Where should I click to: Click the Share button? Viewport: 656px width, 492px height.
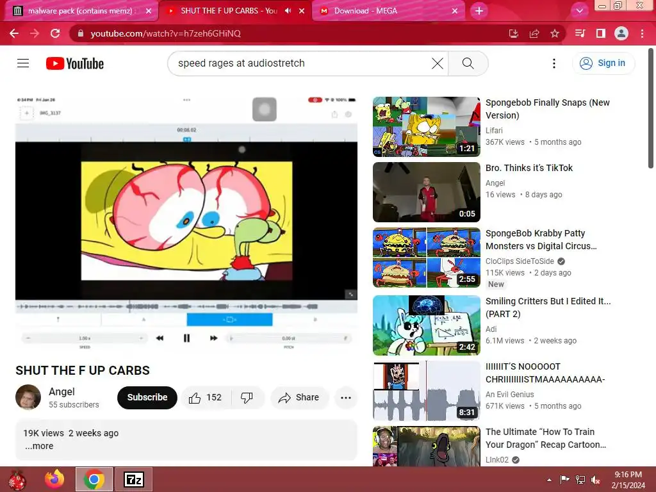(x=299, y=397)
